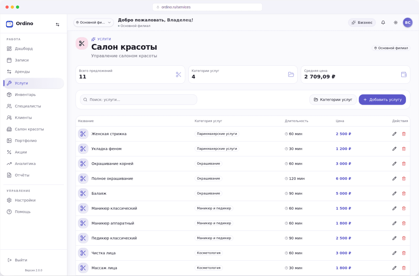Delete the Маникюр аппаратный service
Screen dimensions: 419x276
click(x=404, y=223)
